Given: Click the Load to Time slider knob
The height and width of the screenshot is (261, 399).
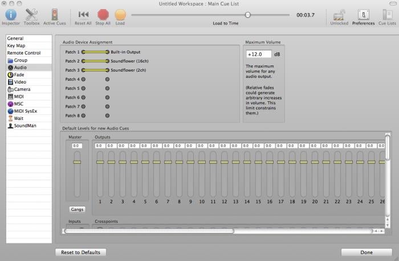Looking at the screenshot, I should click(247, 15).
